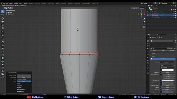This screenshot has width=177, height=99.
Task: Select the Extrude Region tool
Action: pos(2,42)
